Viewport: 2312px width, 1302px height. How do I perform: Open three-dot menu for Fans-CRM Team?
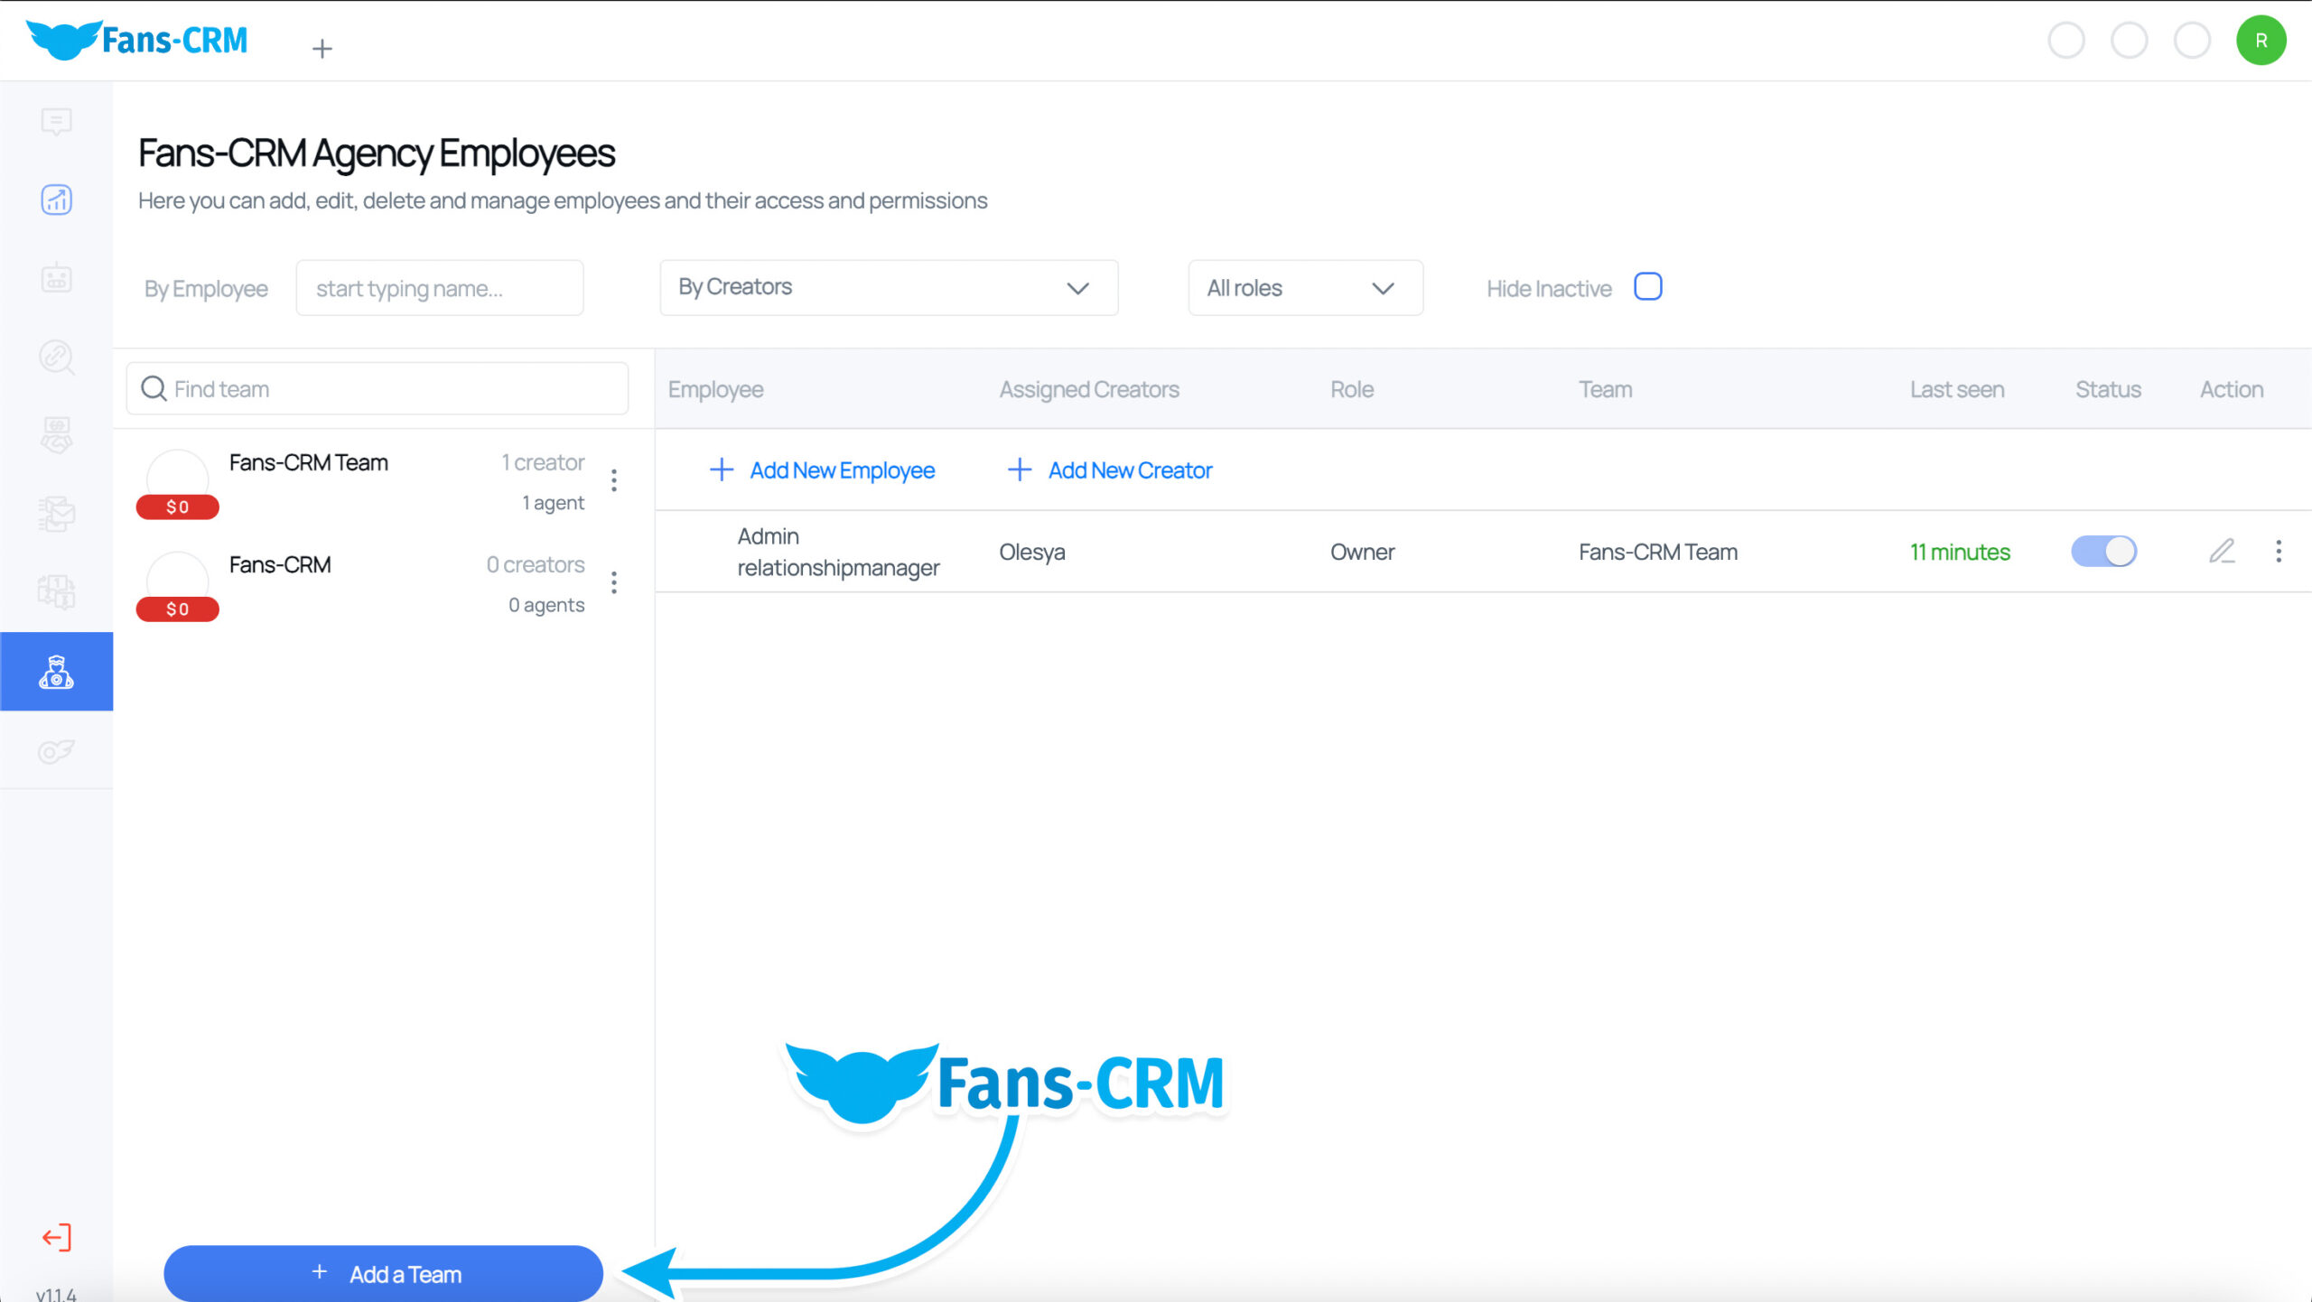(614, 480)
